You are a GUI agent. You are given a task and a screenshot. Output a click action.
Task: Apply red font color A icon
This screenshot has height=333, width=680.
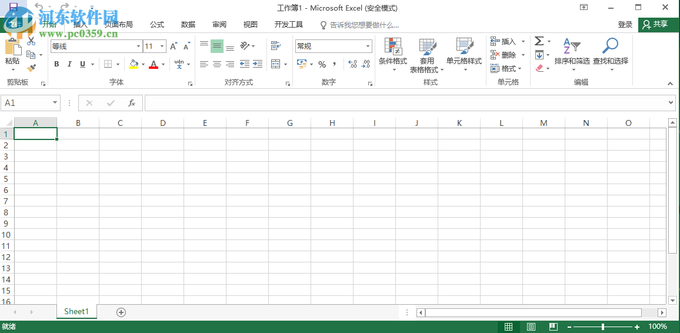tap(154, 64)
